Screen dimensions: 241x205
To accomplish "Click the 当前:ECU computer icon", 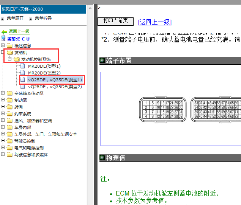I will (x=3, y=39).
